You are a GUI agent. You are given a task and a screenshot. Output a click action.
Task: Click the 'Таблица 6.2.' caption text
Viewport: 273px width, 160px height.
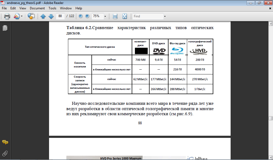tap(79, 28)
